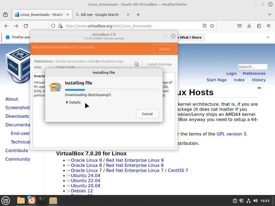This screenshot has width=275, height=206.
Task: Open Oracle Linux 8 / Red Hat 8 link
Action: tap(117, 165)
